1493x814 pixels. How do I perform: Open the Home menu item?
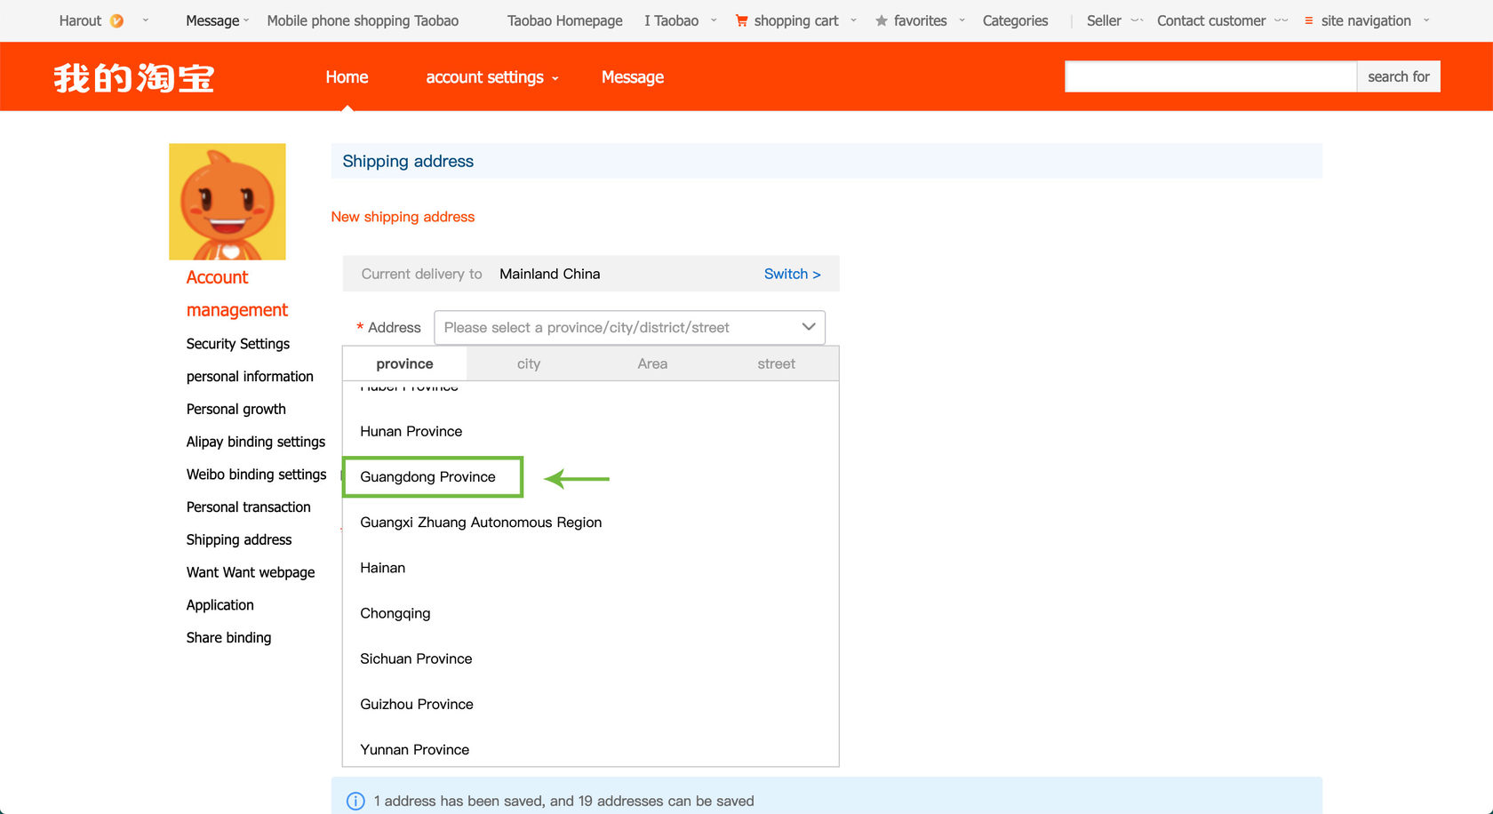[x=347, y=77]
